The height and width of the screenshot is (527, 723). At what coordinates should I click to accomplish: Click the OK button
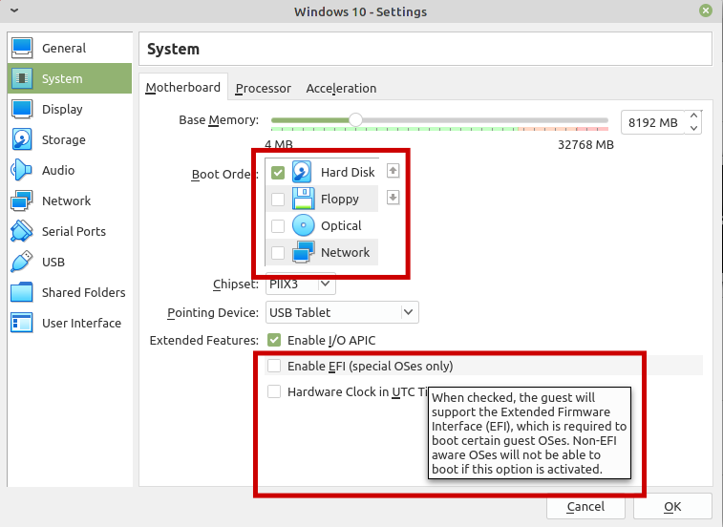(x=672, y=507)
